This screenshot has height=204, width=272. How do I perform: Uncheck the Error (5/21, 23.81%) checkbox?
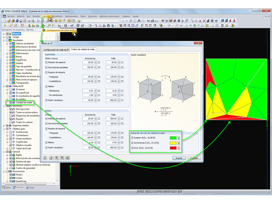pos(132,148)
